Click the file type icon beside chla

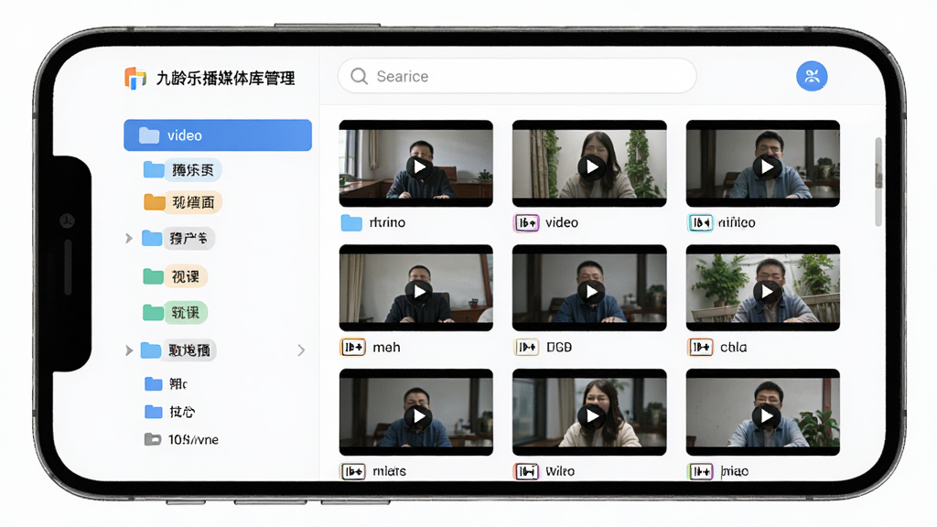point(700,347)
